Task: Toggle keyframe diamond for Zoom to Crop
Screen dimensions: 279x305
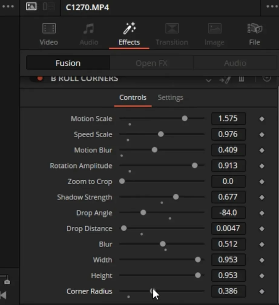Action: [x=262, y=182]
